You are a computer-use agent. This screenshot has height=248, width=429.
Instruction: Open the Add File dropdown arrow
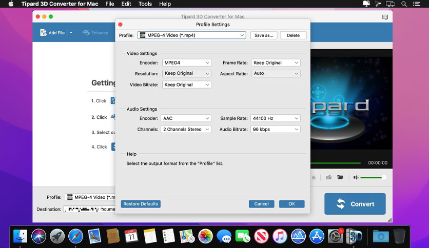(x=71, y=32)
